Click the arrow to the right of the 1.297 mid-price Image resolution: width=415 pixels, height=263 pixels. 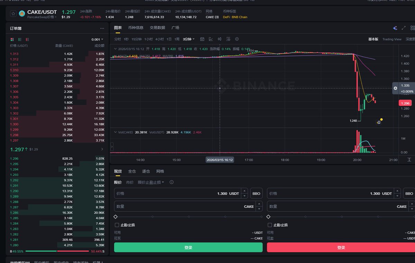pyautogui.click(x=102, y=149)
